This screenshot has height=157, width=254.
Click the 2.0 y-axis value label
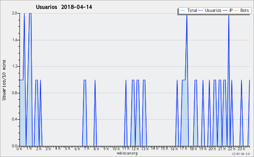click(x=14, y=13)
